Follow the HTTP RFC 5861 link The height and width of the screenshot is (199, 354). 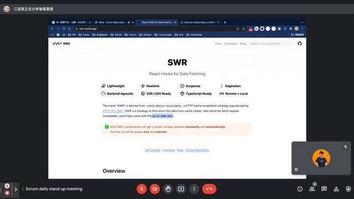pyautogui.click(x=113, y=111)
